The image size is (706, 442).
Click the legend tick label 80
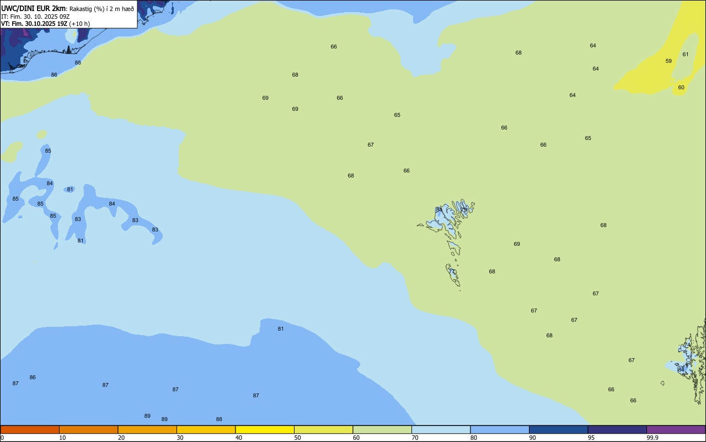tap(474, 438)
